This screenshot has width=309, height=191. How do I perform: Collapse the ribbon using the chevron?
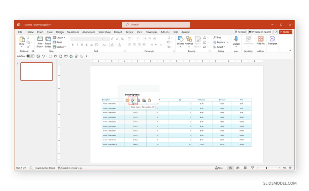click(x=290, y=51)
